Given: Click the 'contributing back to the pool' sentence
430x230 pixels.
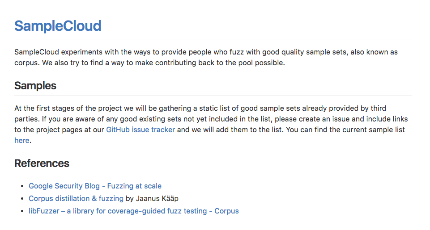Looking at the screenshot, I should pyautogui.click(x=209, y=63).
